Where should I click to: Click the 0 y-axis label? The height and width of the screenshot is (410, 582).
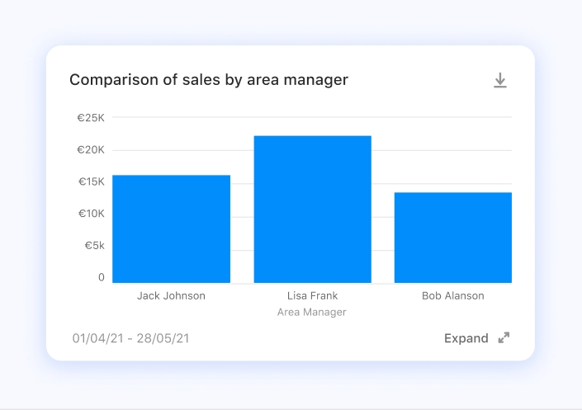click(102, 277)
